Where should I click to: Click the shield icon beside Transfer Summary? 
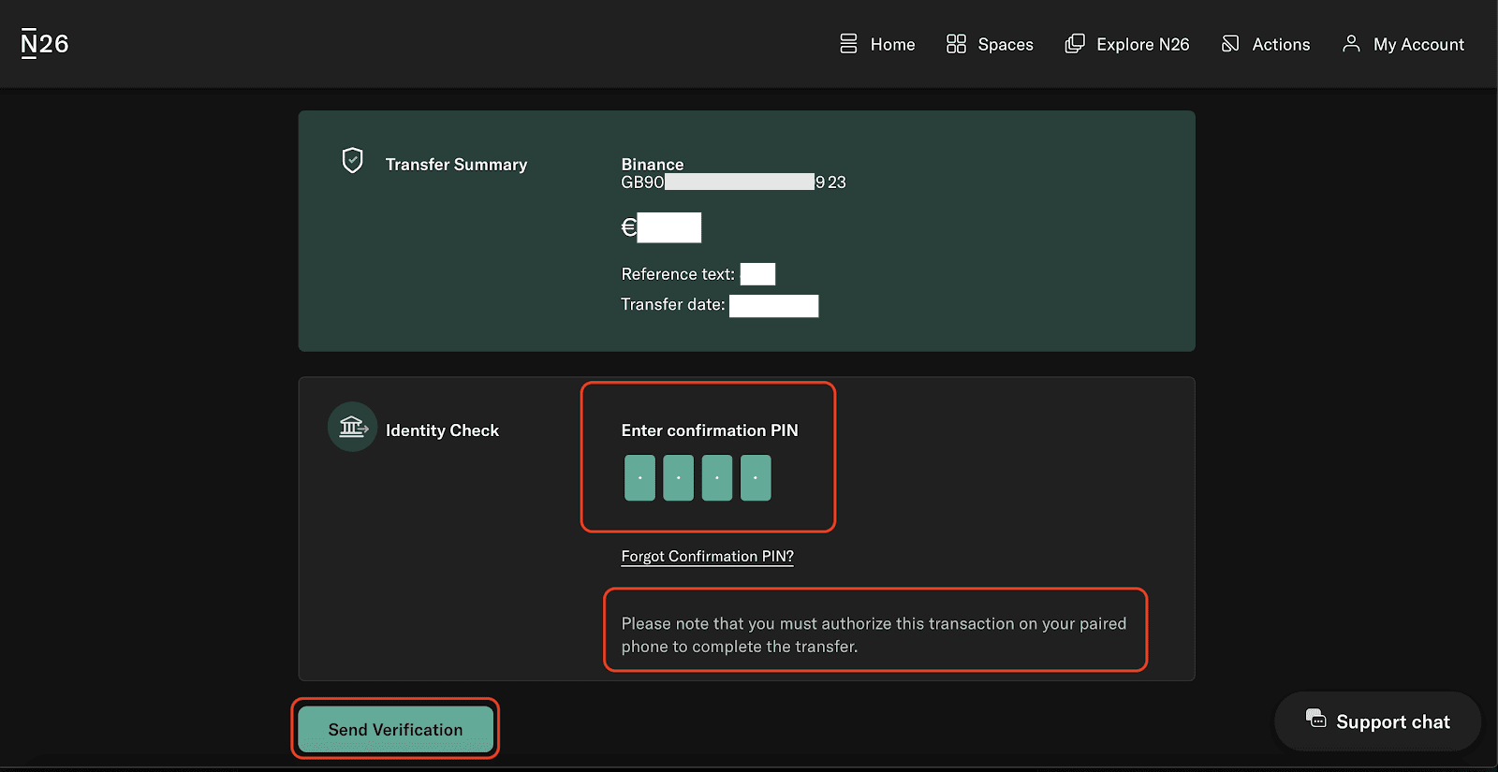(352, 161)
